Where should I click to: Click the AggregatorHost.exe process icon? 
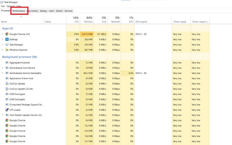[7, 63]
